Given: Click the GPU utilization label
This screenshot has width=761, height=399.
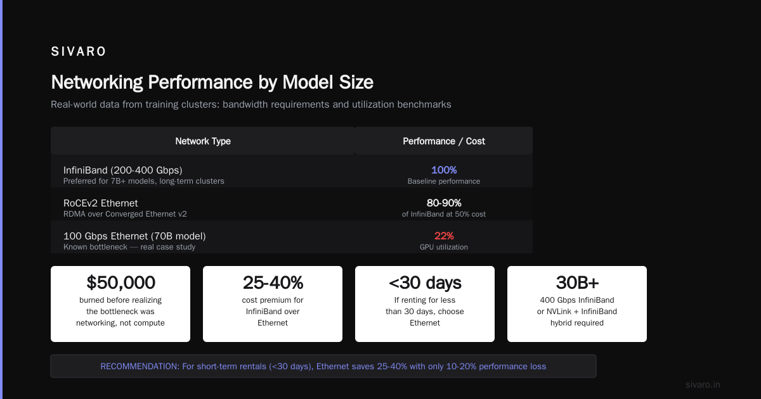Looking at the screenshot, I should coord(444,247).
